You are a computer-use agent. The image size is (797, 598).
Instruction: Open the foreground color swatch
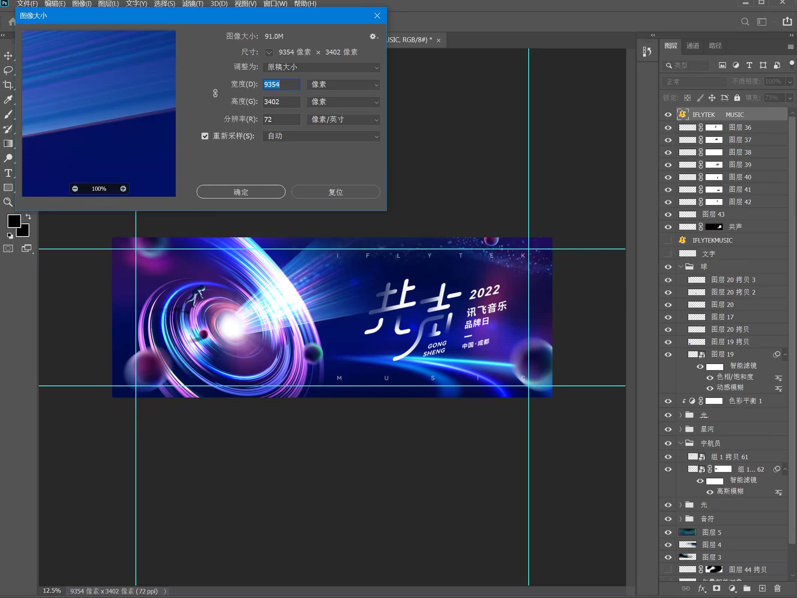(x=14, y=221)
